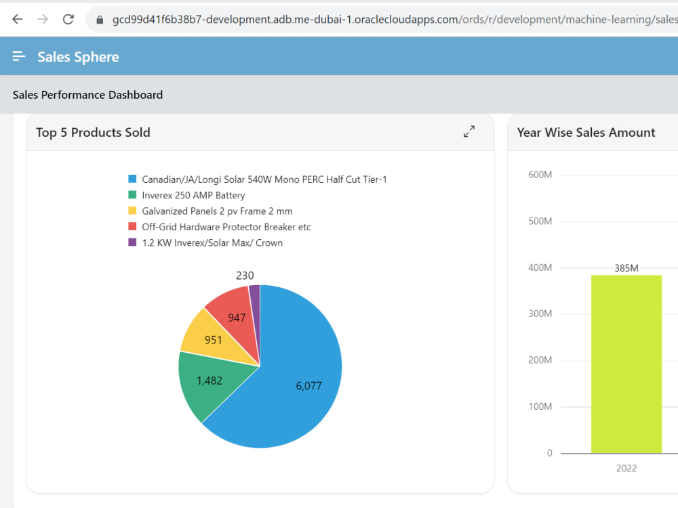Maximize the Top 5 Products Sold chart
This screenshot has width=678, height=508.
[469, 131]
